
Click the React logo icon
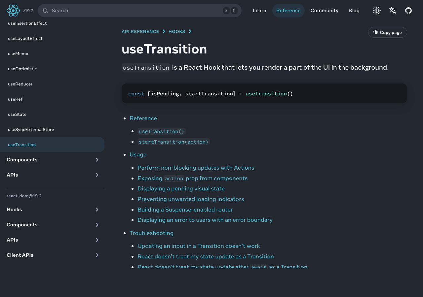point(13,10)
